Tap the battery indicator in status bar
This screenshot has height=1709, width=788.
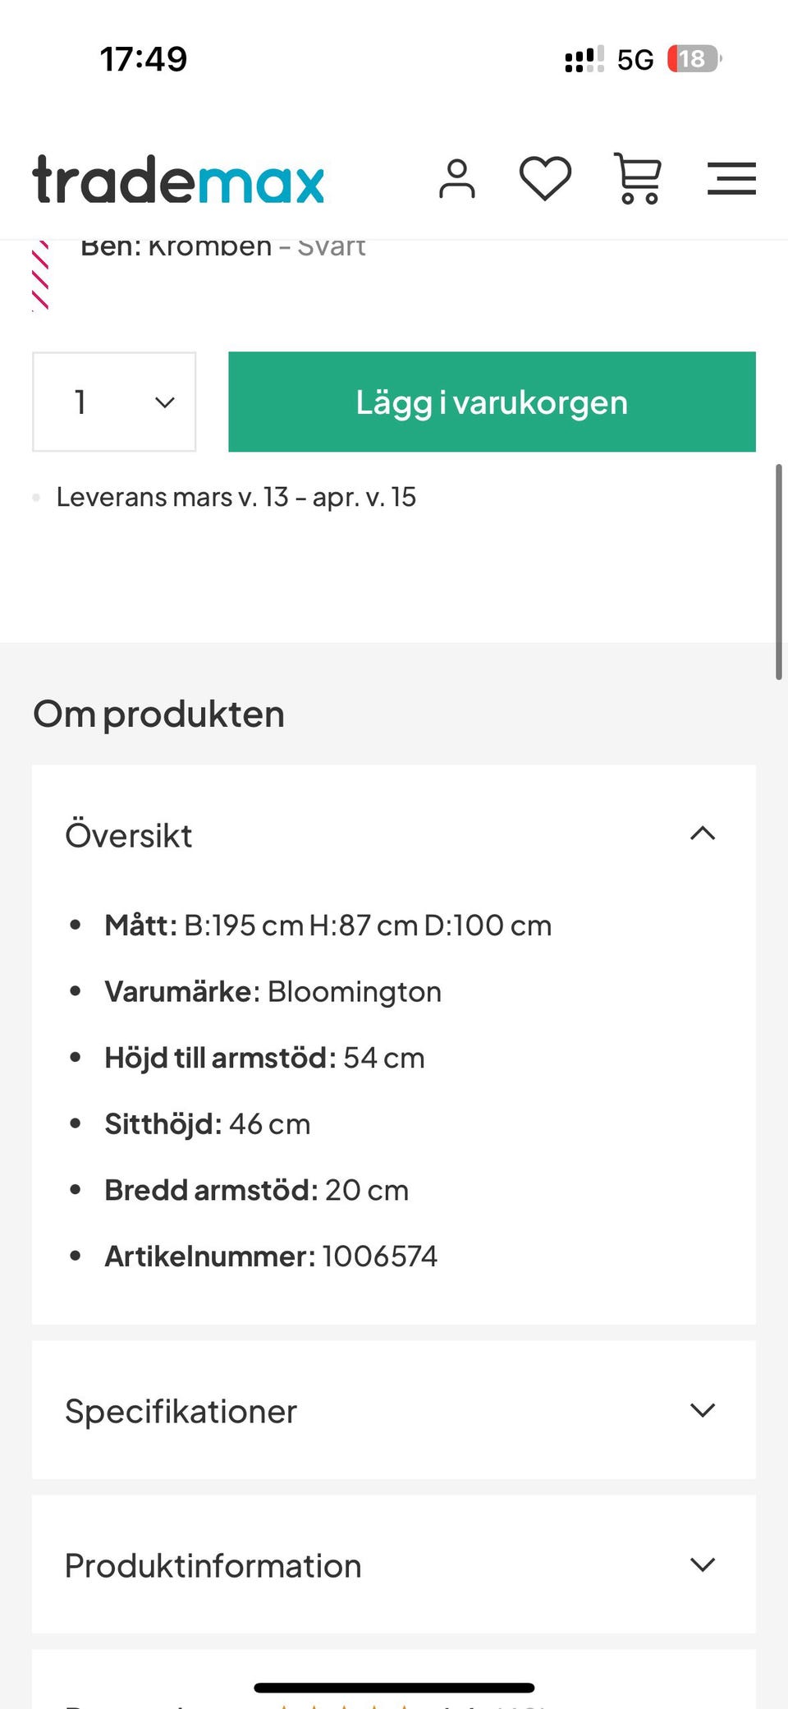click(694, 59)
